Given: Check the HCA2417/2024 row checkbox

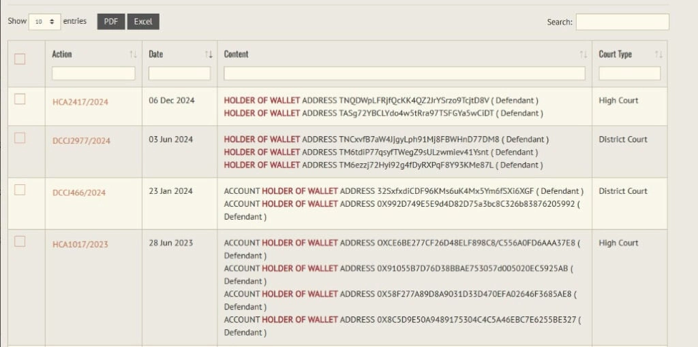Looking at the screenshot, I should (20, 99).
